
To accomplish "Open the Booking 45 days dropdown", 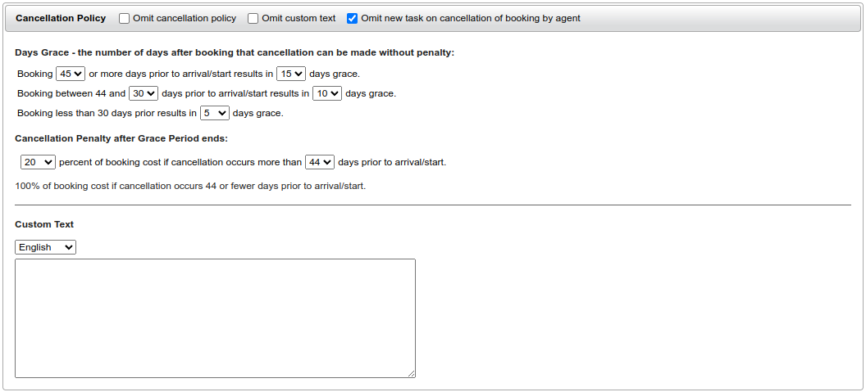I will tap(71, 74).
